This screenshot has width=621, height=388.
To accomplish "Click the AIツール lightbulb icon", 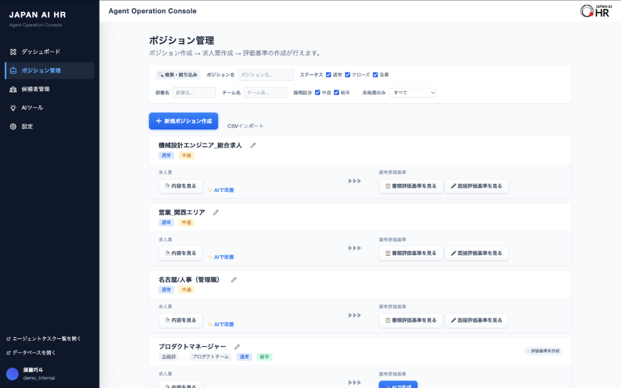I will coord(13,107).
